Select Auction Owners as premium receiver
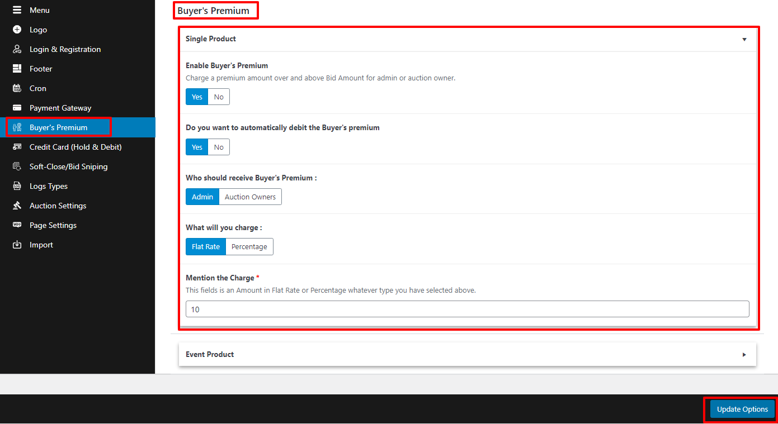 tap(250, 197)
